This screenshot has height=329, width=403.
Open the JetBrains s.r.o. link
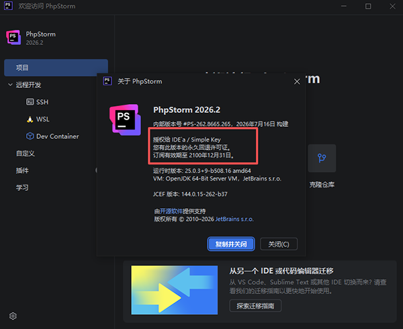[x=234, y=219]
